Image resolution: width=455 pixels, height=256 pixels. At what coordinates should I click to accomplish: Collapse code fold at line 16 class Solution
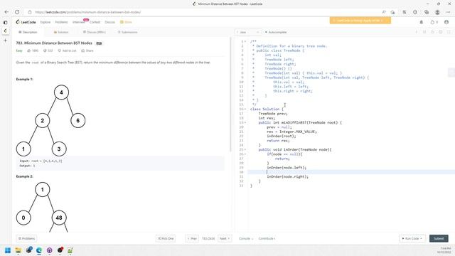pos(245,109)
